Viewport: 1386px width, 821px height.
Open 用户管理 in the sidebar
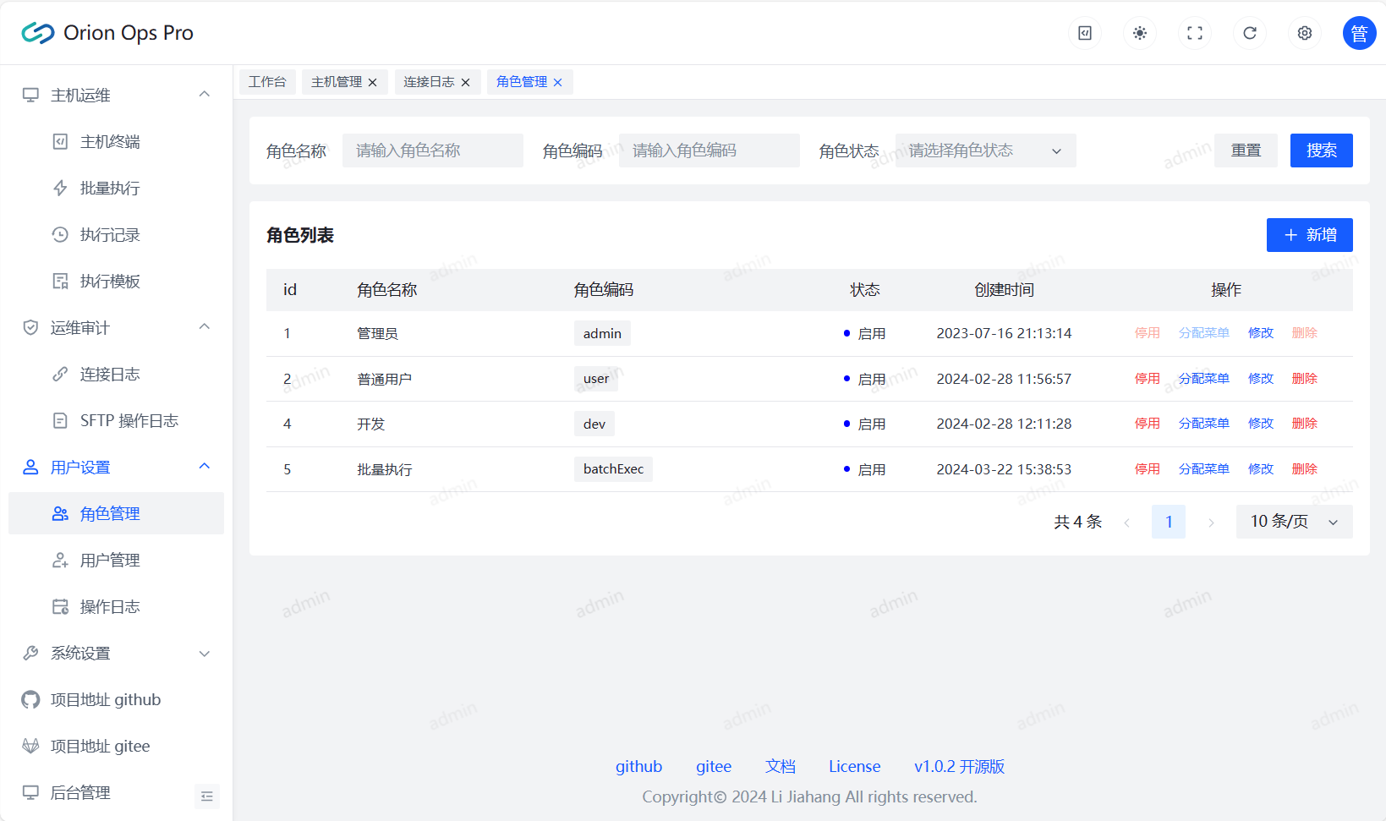pyautogui.click(x=110, y=561)
